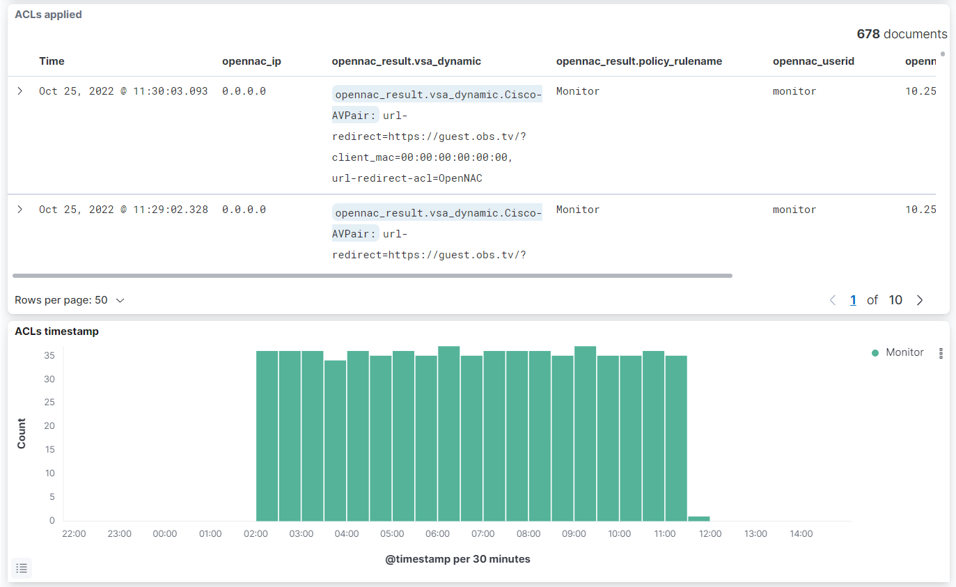
Task: Click the Monitor legend label
Action: 904,353
